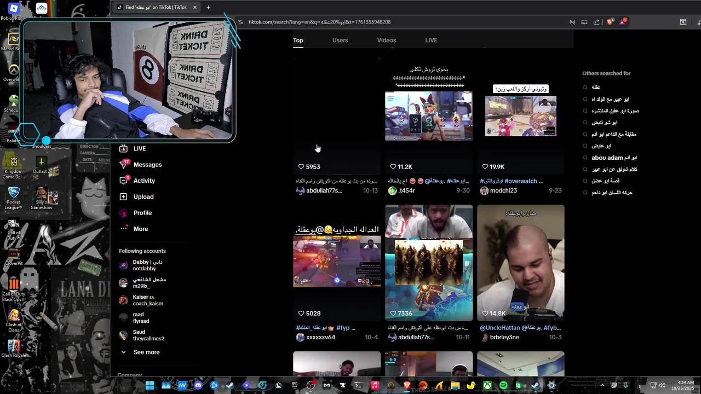Screen dimensions: 701x394
Task: Select the LIVE search results tab
Action: click(431, 40)
